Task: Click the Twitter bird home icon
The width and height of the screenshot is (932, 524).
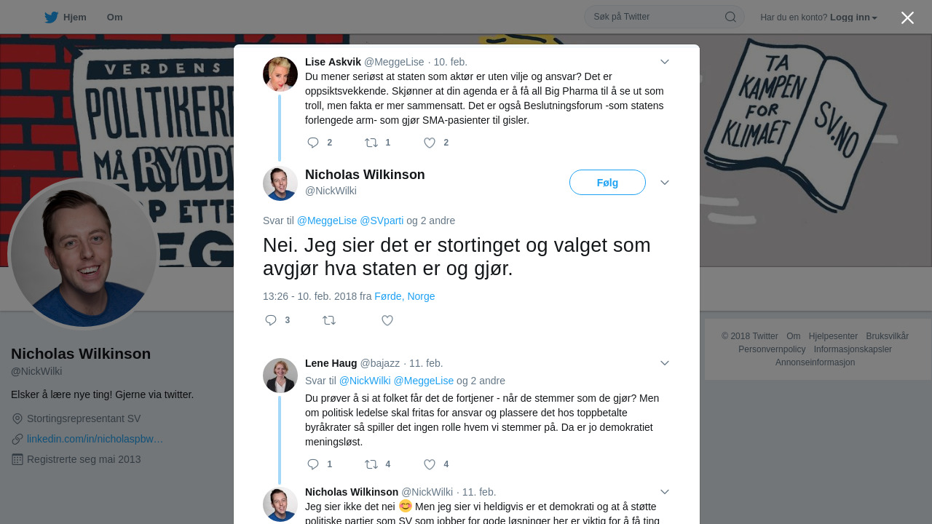Action: [51, 17]
